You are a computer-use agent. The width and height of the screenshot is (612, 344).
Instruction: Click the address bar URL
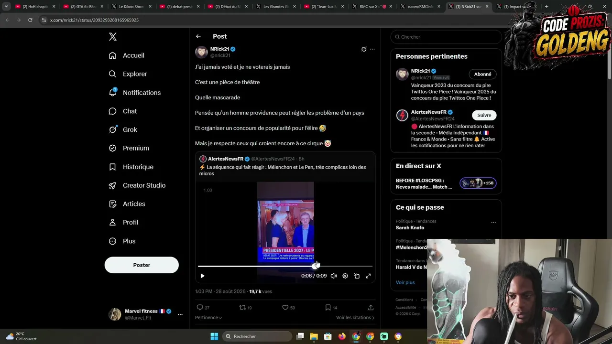[x=94, y=20]
